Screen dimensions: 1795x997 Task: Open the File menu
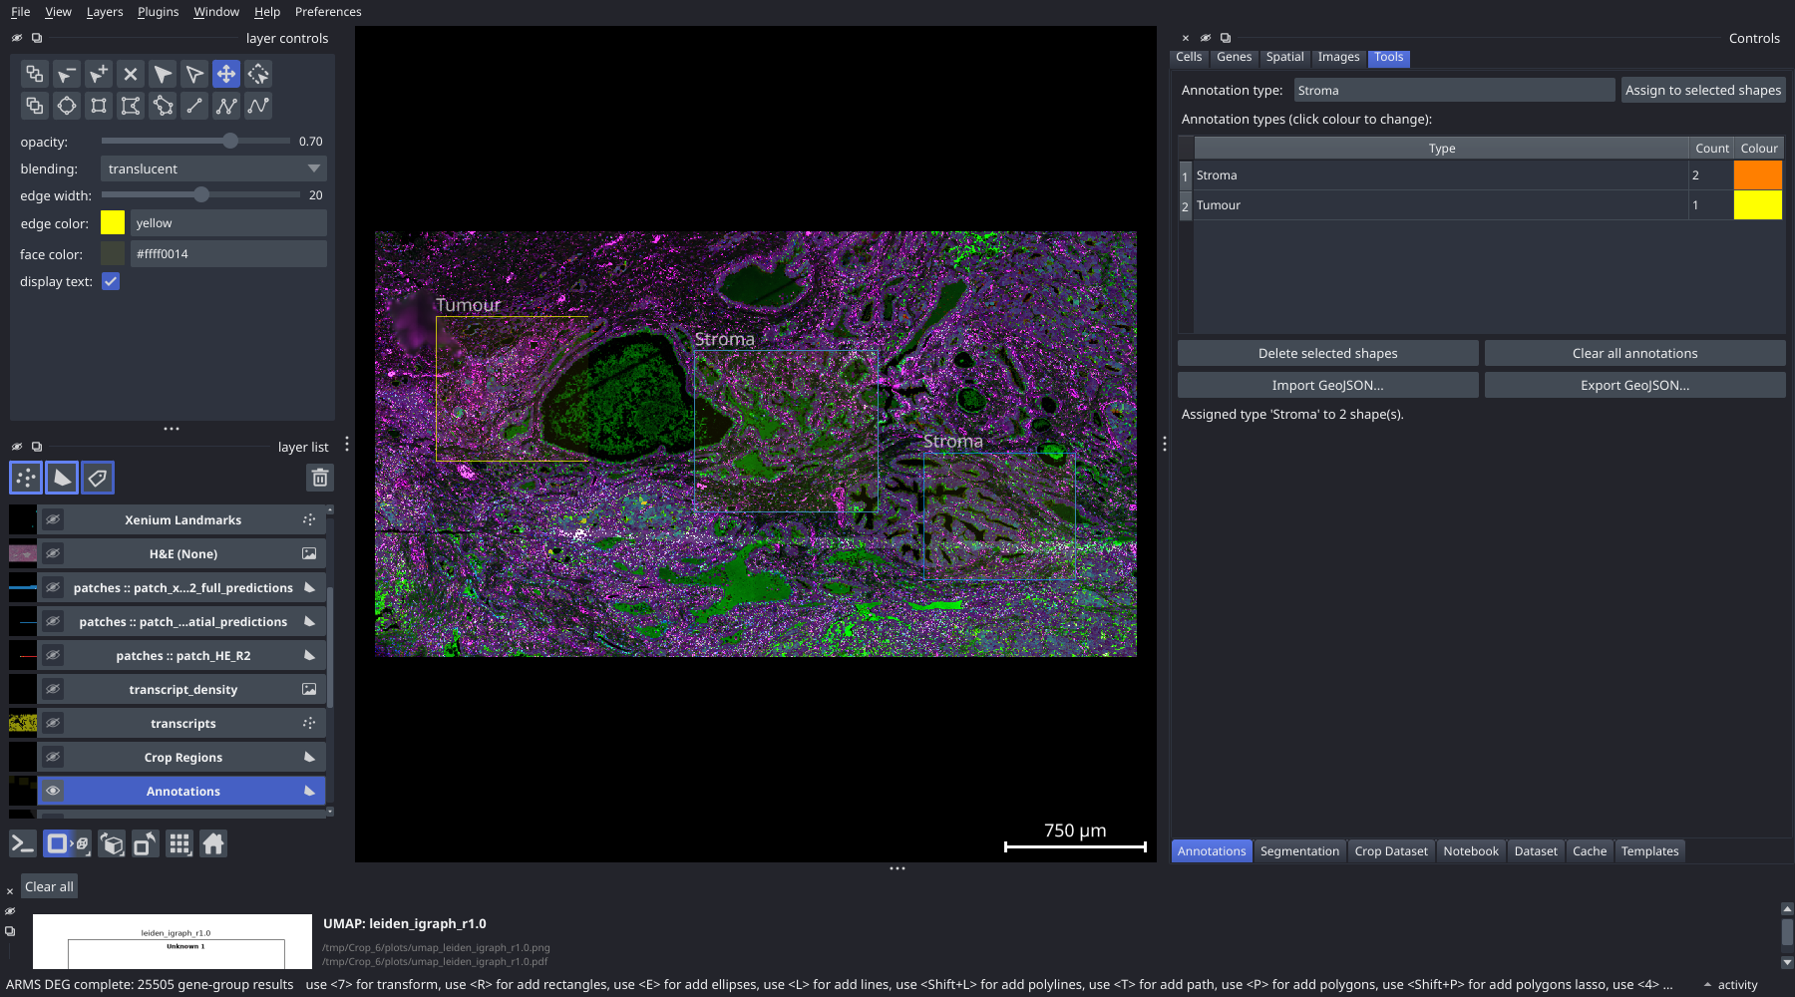point(20,12)
